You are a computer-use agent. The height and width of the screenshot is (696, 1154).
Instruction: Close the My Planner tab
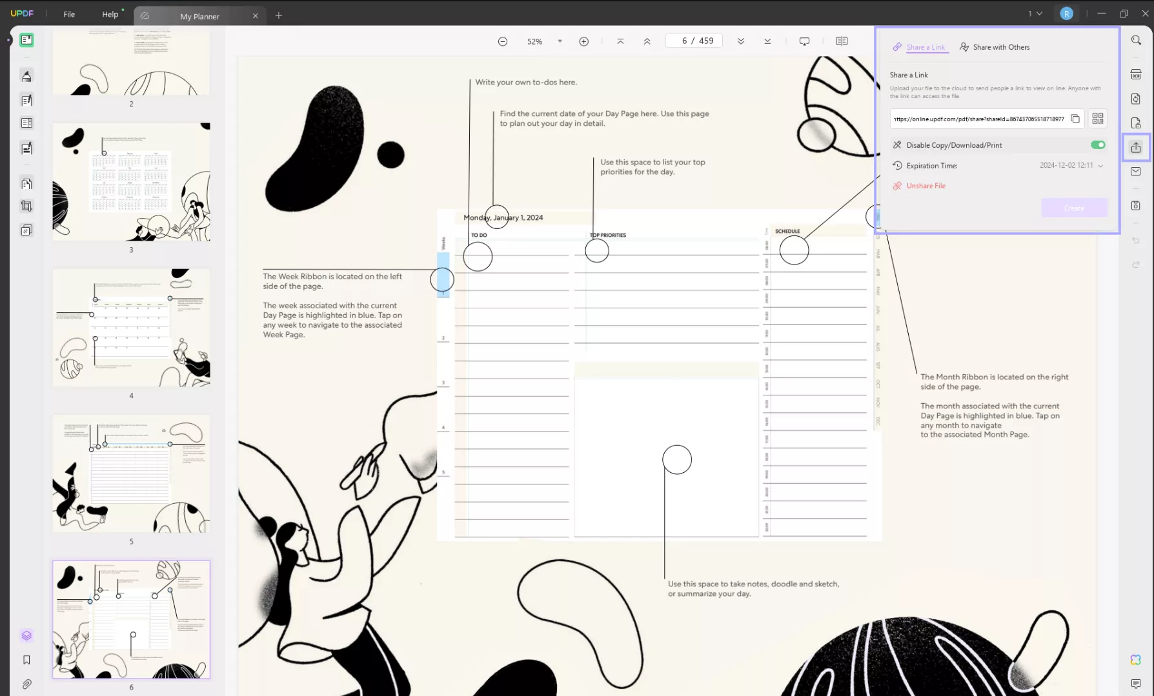click(255, 16)
